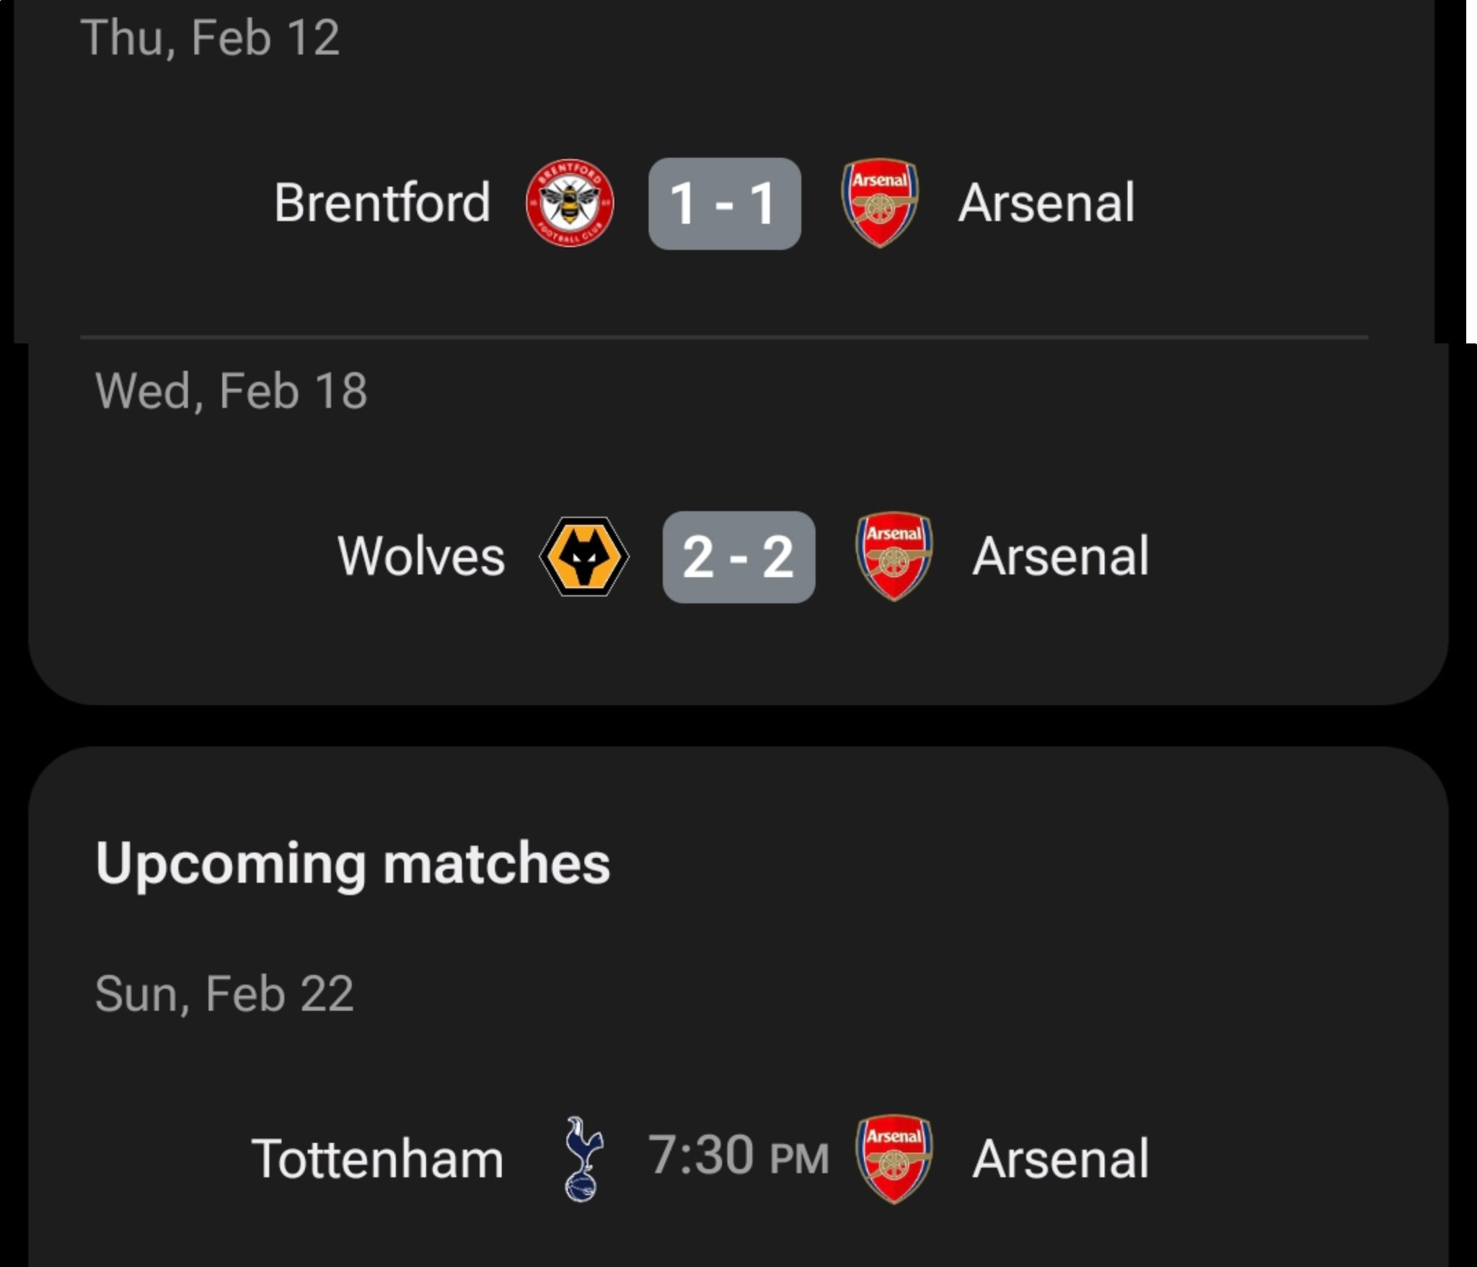
Task: Open the 1 - 1 score box
Action: 724,203
